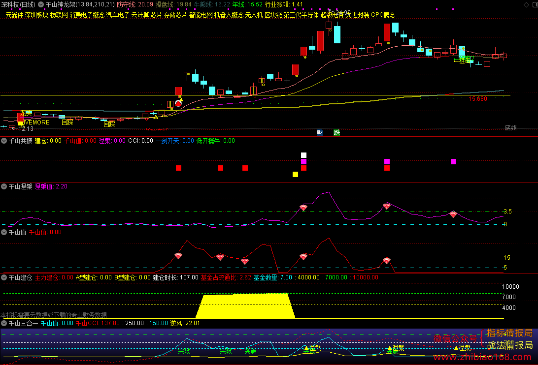538x365 pixels.
Task: Expand the 千山建仓 indicator menu chevron
Action: point(4,277)
